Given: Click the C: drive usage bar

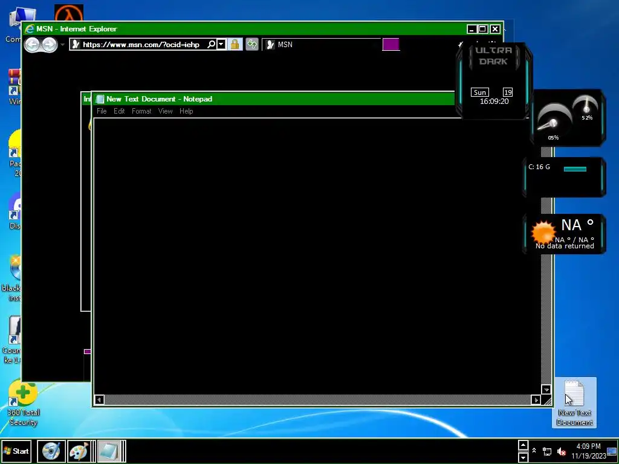Looking at the screenshot, I should [x=575, y=169].
